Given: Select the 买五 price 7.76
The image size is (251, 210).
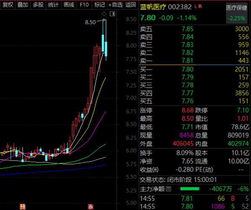Looking at the screenshot, I should tap(188, 101).
